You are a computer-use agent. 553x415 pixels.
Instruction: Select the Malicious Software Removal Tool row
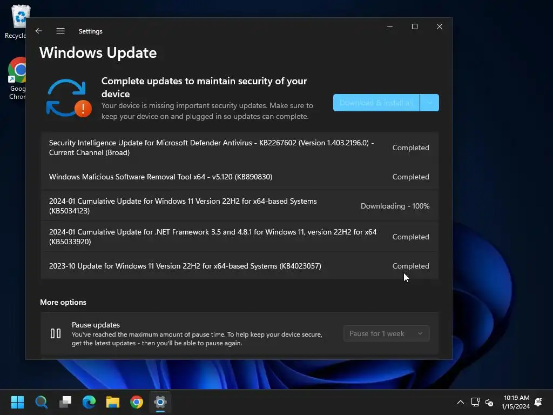tap(239, 177)
